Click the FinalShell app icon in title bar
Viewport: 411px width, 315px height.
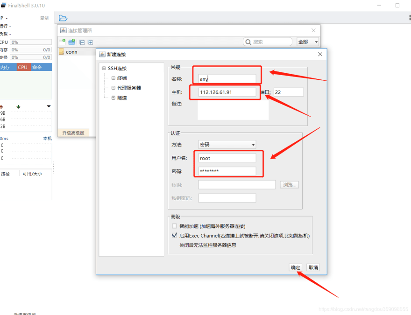3,5
